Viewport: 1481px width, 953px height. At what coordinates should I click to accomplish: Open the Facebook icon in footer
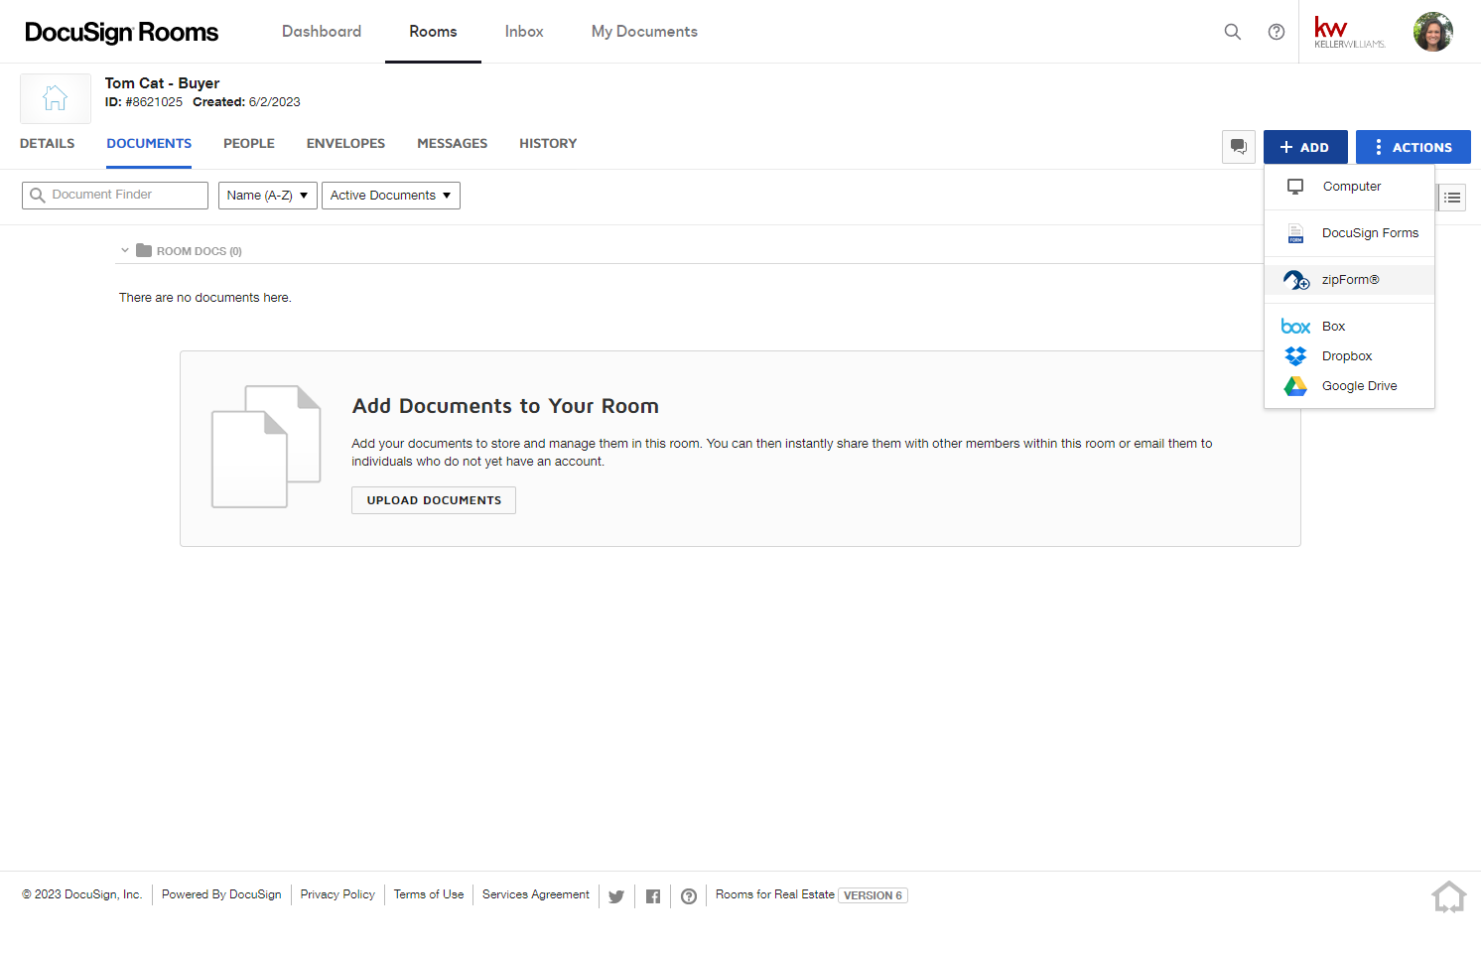[x=653, y=896]
